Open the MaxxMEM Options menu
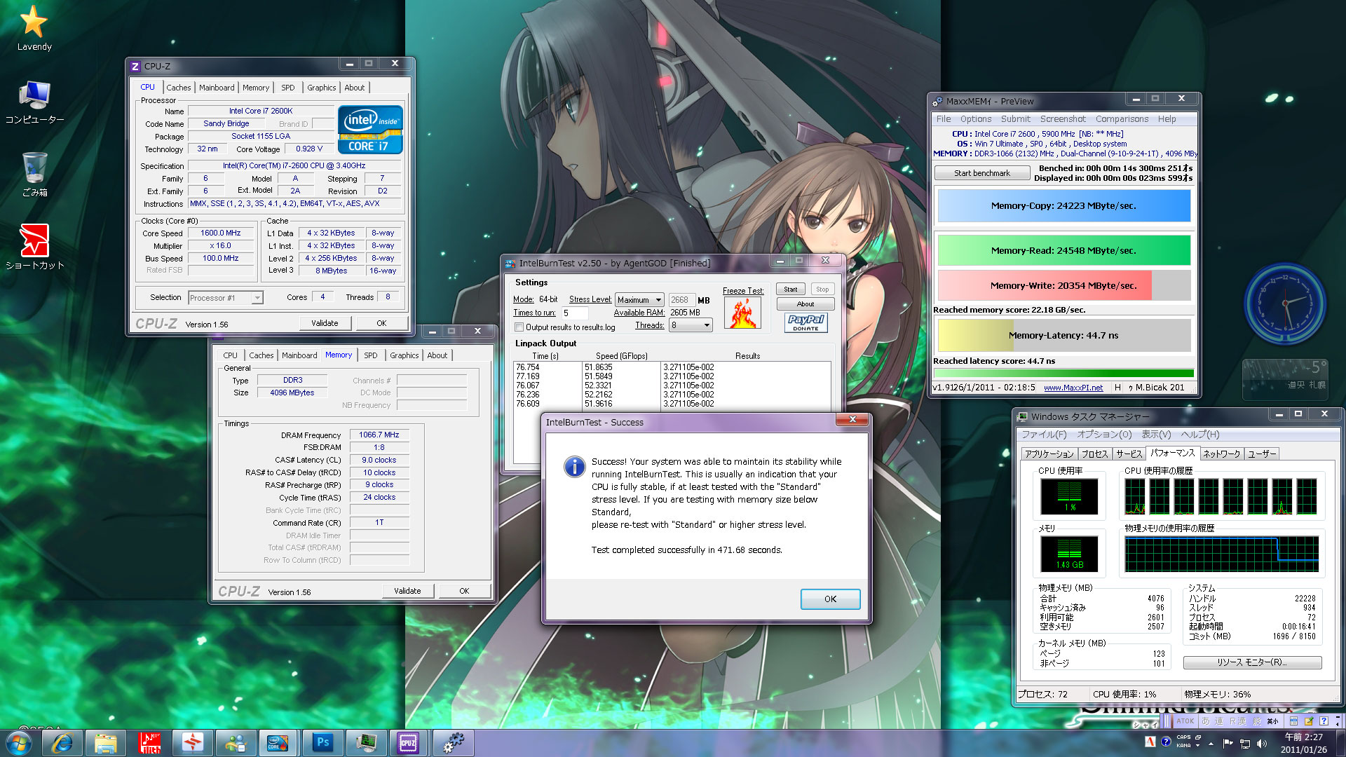This screenshot has width=1346, height=757. click(x=975, y=119)
